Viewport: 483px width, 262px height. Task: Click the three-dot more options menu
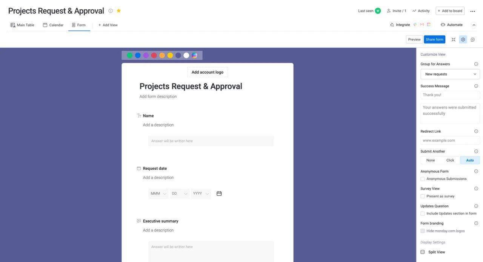coord(472,11)
